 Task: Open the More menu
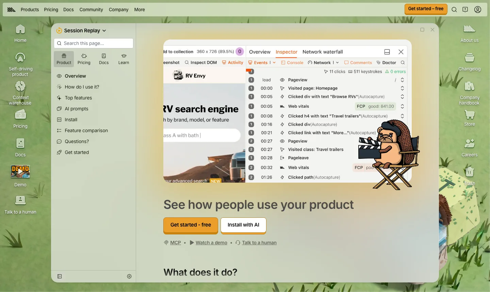click(x=140, y=10)
